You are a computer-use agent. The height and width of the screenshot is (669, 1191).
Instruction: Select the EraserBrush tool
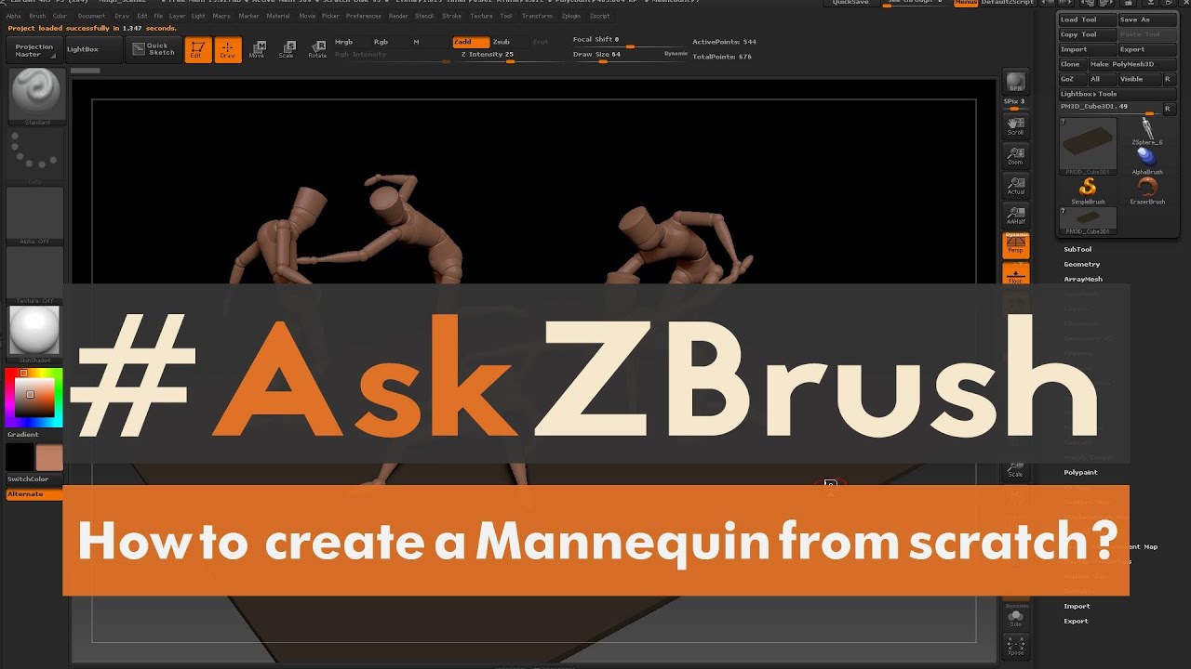tap(1147, 190)
